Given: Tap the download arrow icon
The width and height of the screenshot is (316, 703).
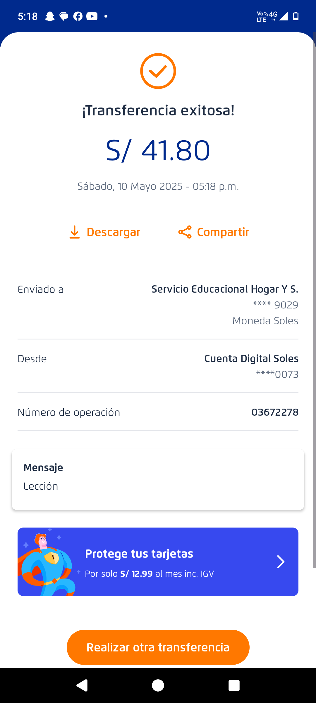Looking at the screenshot, I should pos(75,232).
